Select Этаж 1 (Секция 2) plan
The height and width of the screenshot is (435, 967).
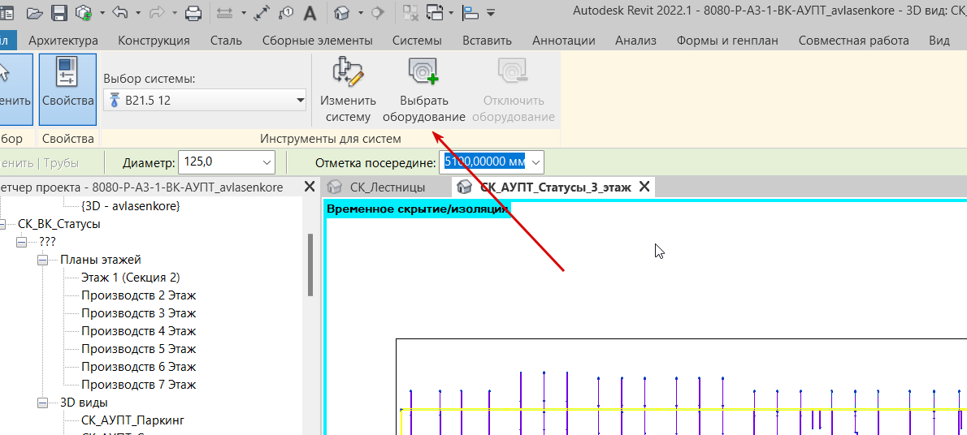tap(131, 278)
